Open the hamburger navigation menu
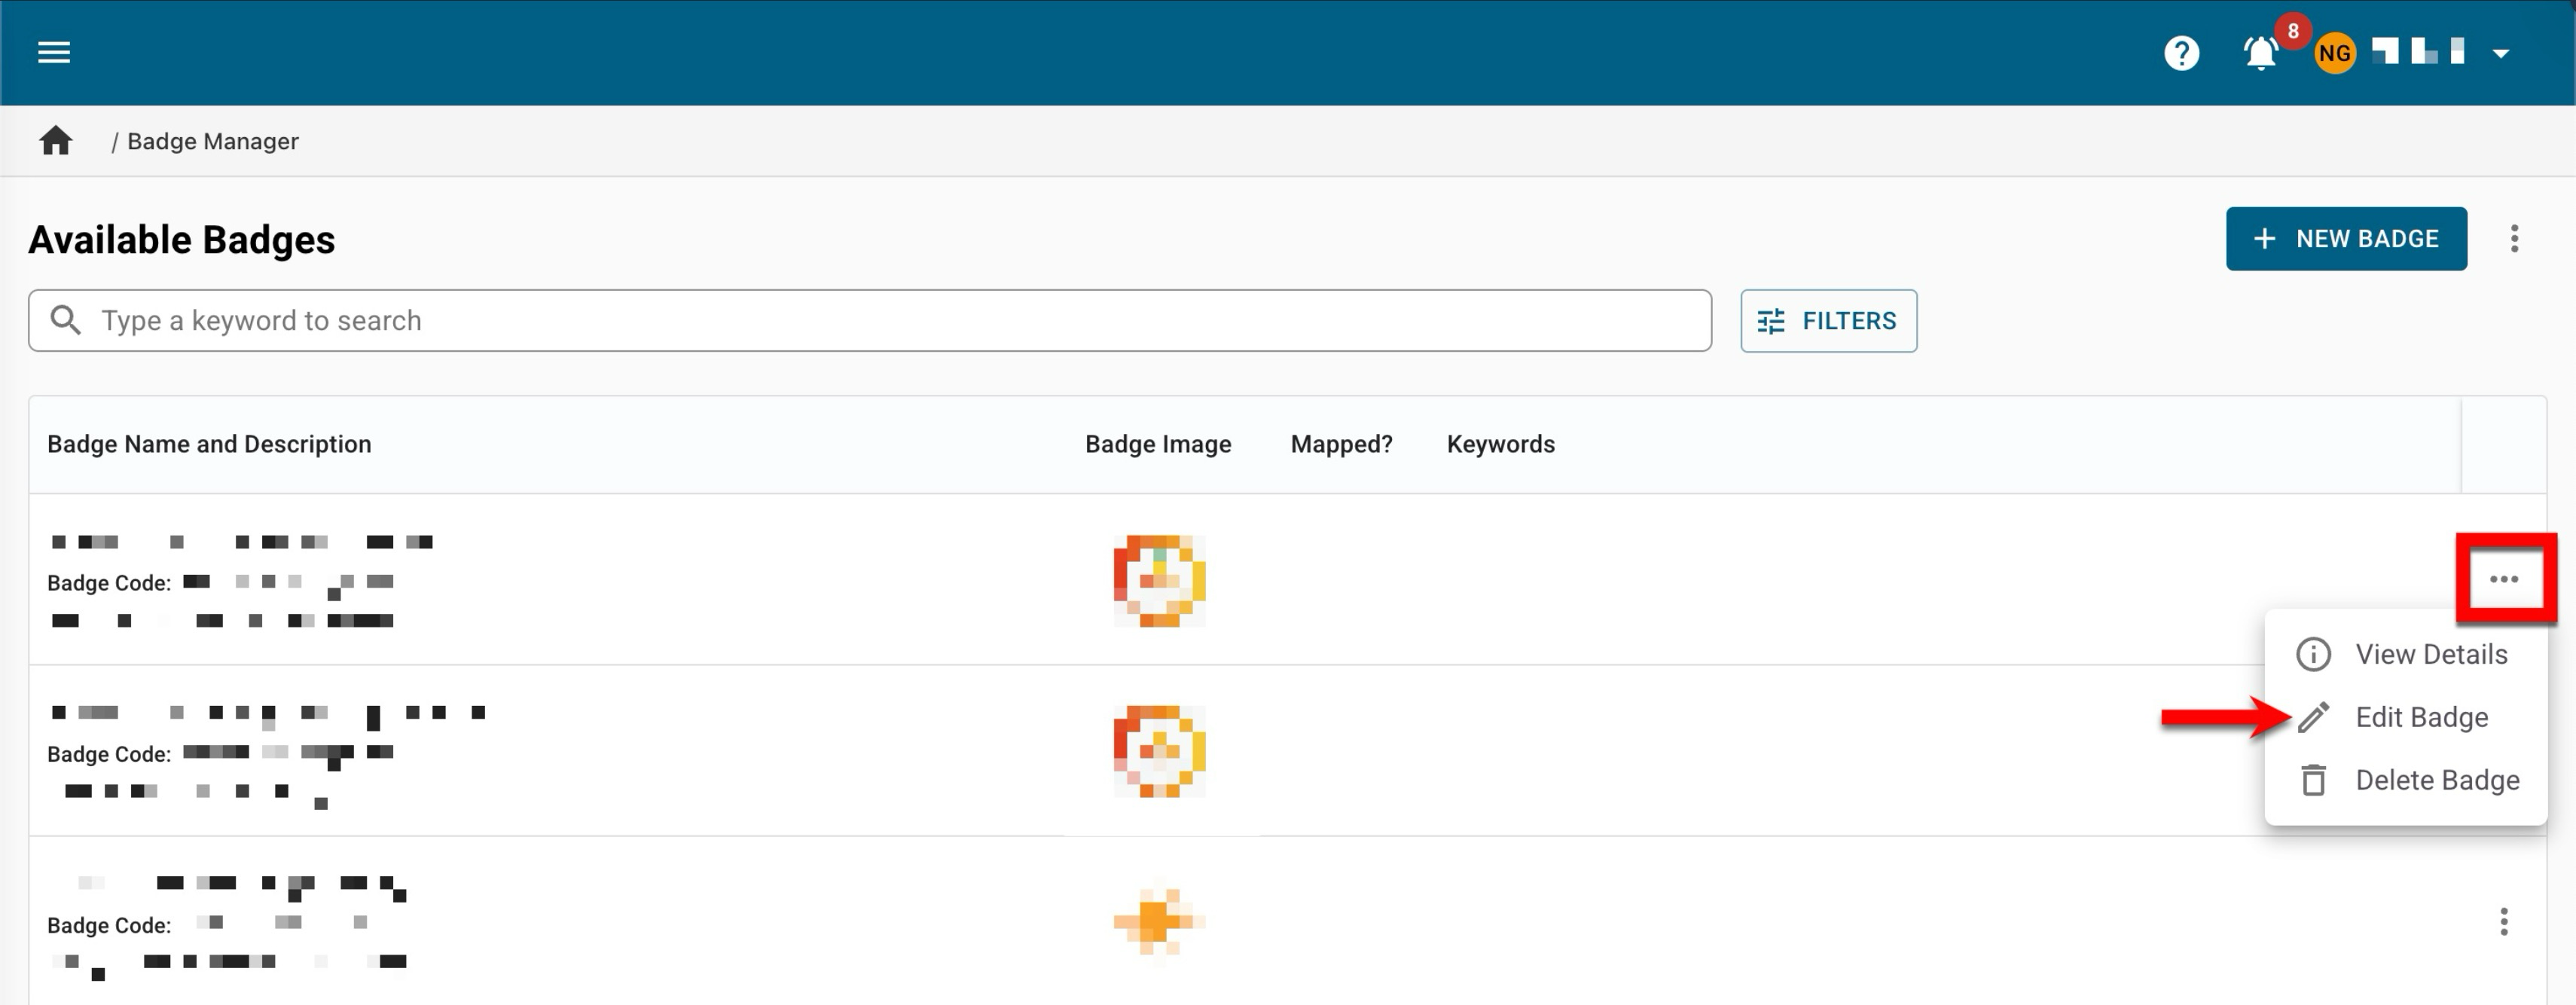The width and height of the screenshot is (2576, 1005). click(54, 52)
